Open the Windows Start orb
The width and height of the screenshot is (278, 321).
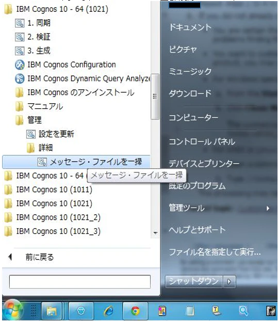[13, 311]
